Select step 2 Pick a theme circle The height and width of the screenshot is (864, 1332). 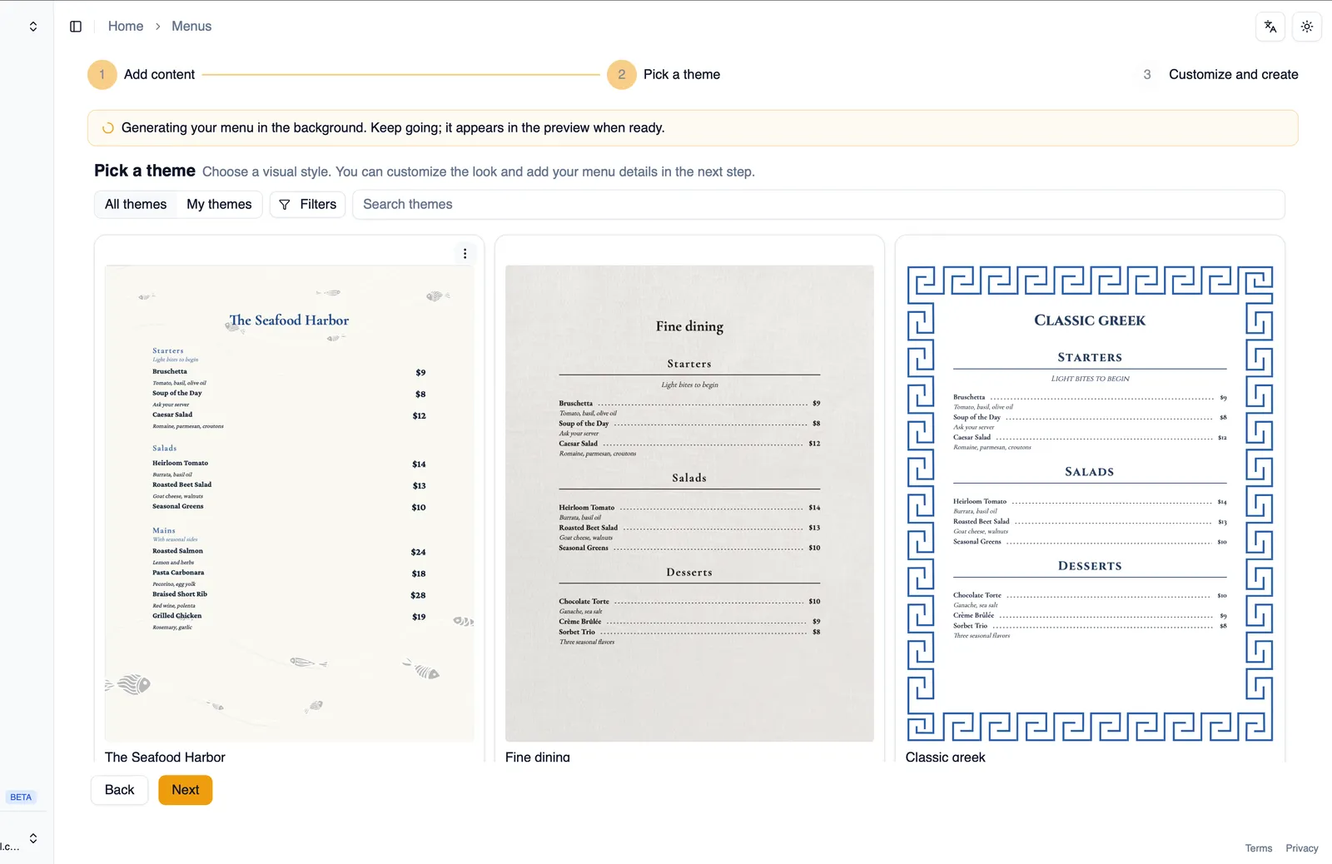622,75
